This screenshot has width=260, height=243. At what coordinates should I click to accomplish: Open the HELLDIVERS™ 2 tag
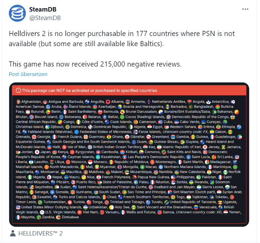40,233
